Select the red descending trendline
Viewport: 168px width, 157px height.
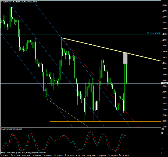[100, 83]
